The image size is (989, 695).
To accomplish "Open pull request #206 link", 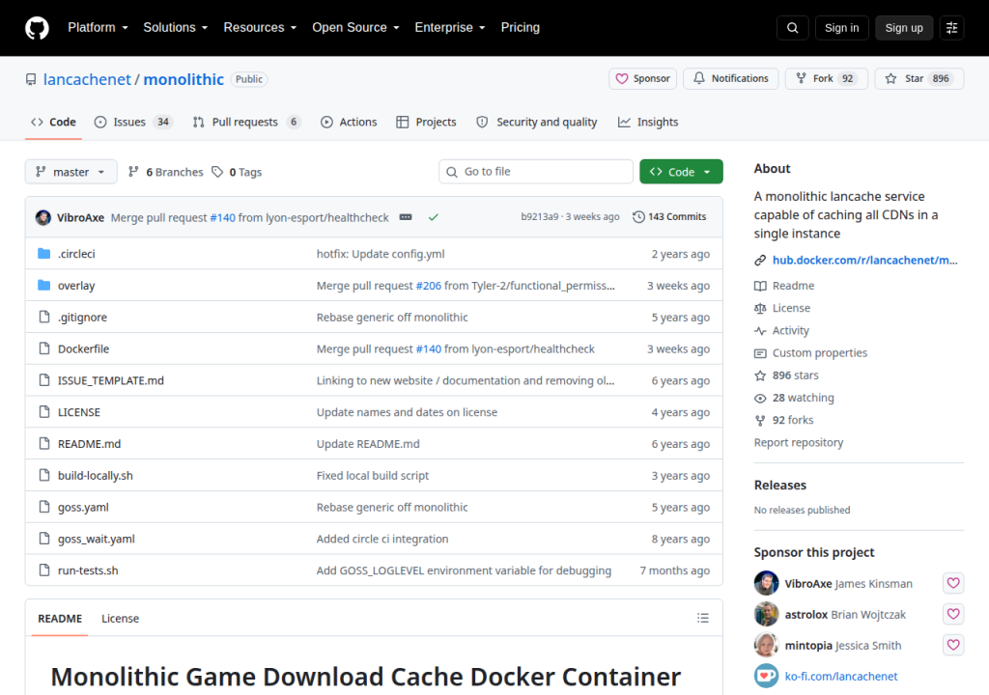I will 428,286.
